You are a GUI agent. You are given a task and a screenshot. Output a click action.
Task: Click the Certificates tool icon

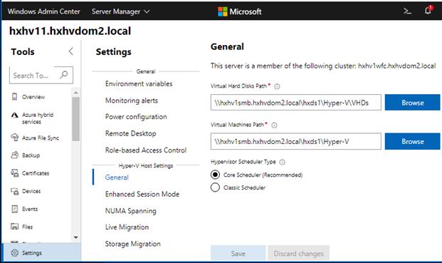point(15,173)
